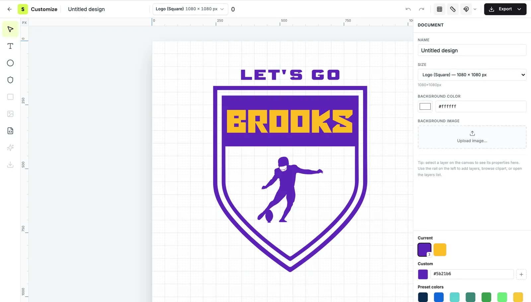Image resolution: width=531 pixels, height=302 pixels.
Task: Pick the teal green preset color
Action: [470, 297]
